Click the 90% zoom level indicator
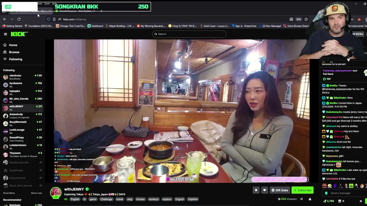 click(x=298, y=19)
